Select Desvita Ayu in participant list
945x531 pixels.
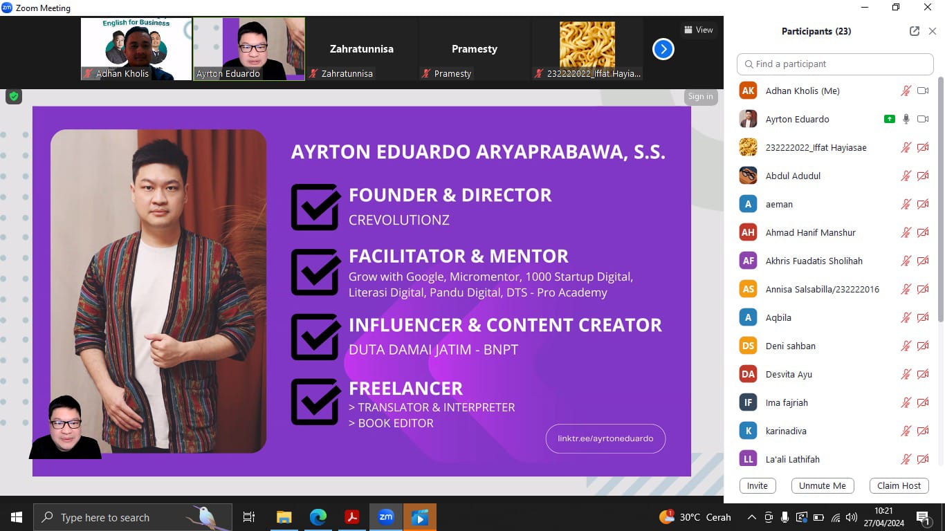[834, 374]
